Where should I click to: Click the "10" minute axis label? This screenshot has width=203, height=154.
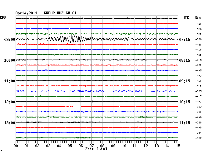[124, 146]
